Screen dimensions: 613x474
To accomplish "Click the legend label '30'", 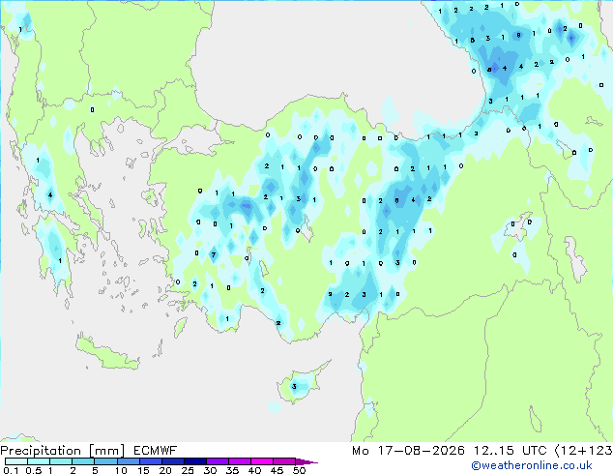I will (x=210, y=470).
